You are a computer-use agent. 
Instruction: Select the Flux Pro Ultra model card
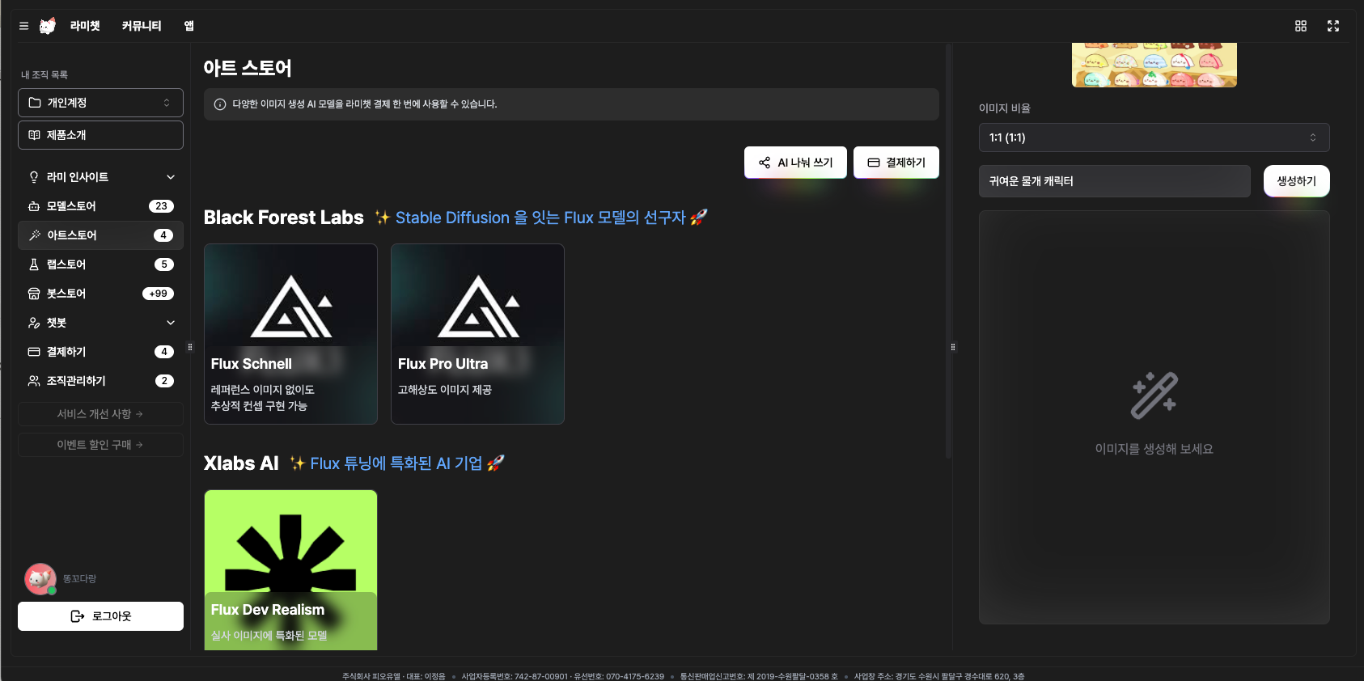477,334
